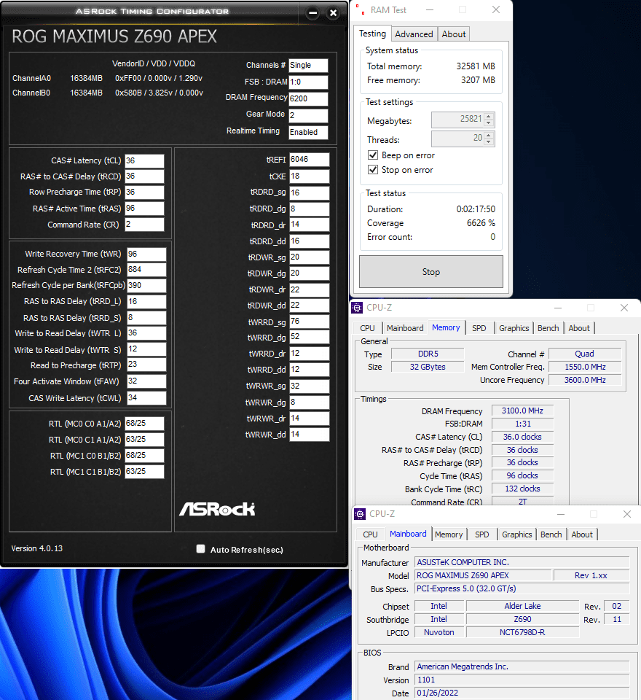The width and height of the screenshot is (641, 700).
Task: Open the Advanced tab in RAM Test
Action: 414,34
